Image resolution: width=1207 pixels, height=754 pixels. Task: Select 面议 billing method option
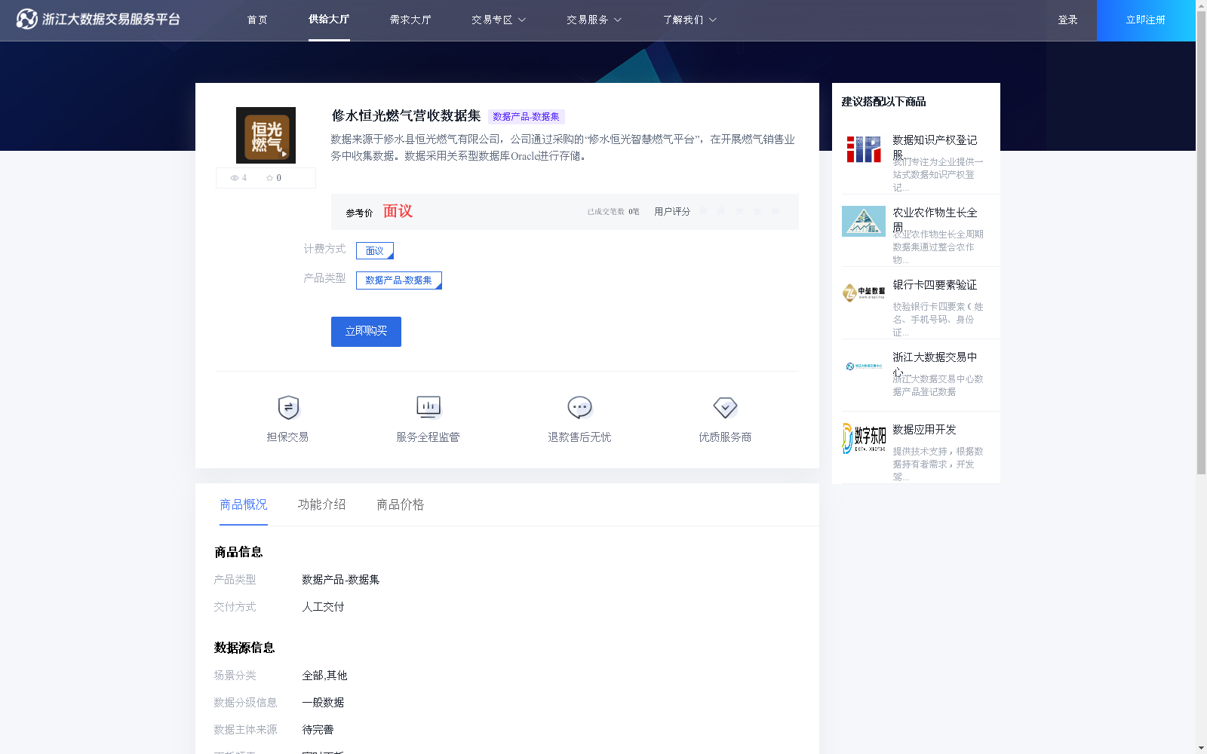tap(375, 250)
